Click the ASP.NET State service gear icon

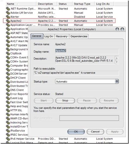coord(8,33)
